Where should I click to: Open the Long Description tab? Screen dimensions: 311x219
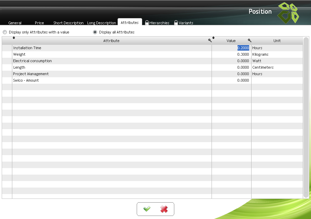click(x=102, y=23)
